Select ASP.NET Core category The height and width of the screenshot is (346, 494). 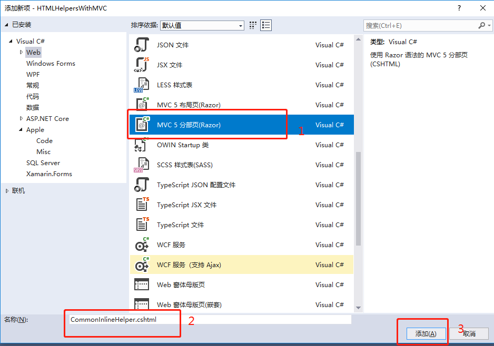tap(47, 119)
